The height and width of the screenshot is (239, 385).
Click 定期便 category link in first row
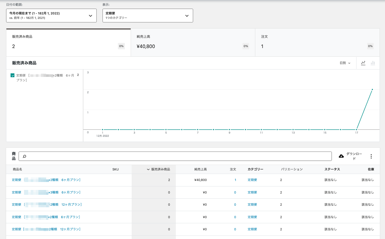pos(252,180)
